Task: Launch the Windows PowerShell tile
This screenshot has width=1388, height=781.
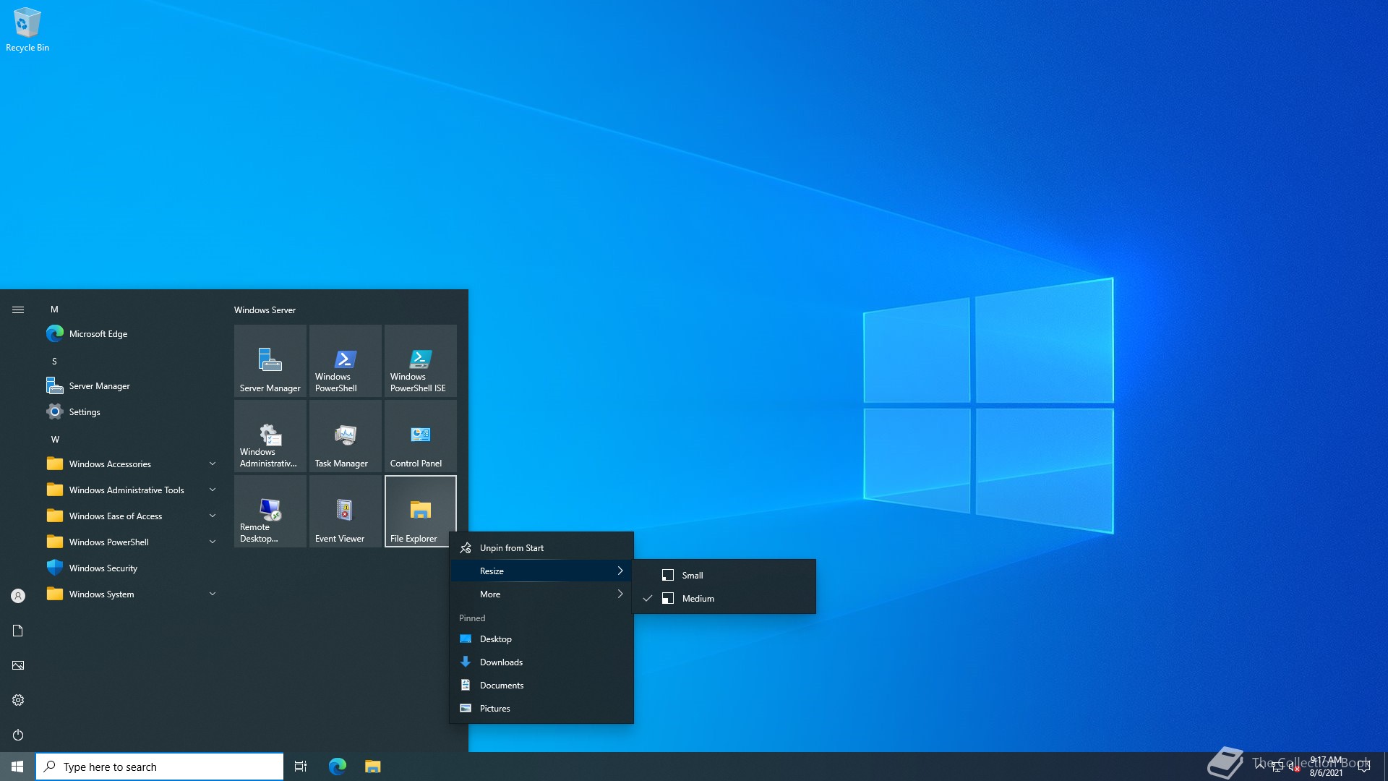Action: tap(346, 361)
